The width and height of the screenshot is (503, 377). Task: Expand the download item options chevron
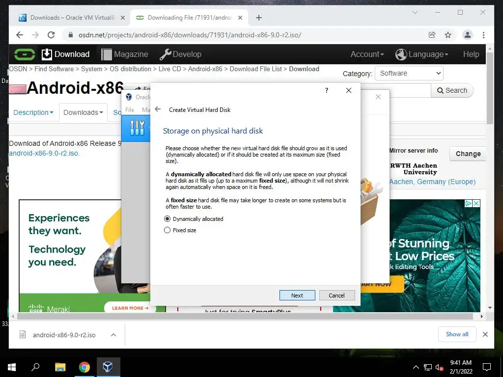coord(113,335)
